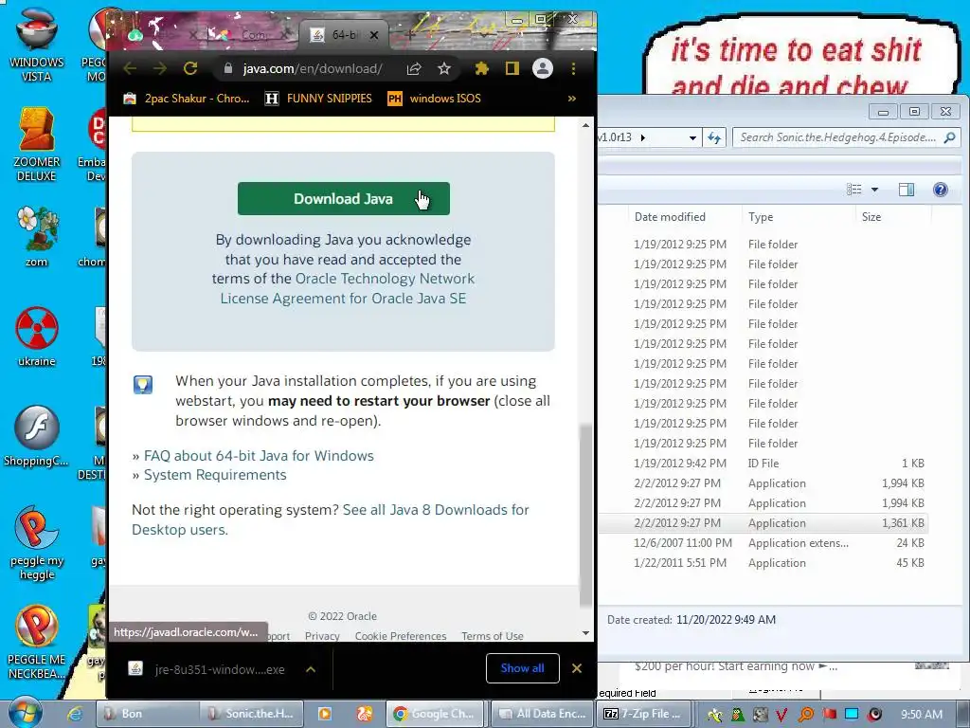Close the Chrome downloads bar
Image resolution: width=970 pixels, height=728 pixels.
[x=577, y=668]
